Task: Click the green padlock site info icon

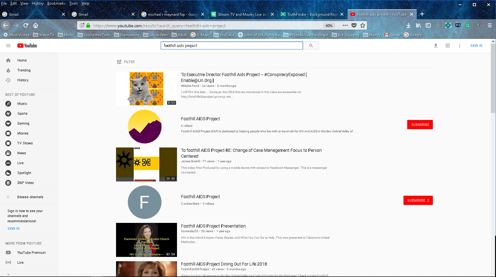Action: click(88, 26)
